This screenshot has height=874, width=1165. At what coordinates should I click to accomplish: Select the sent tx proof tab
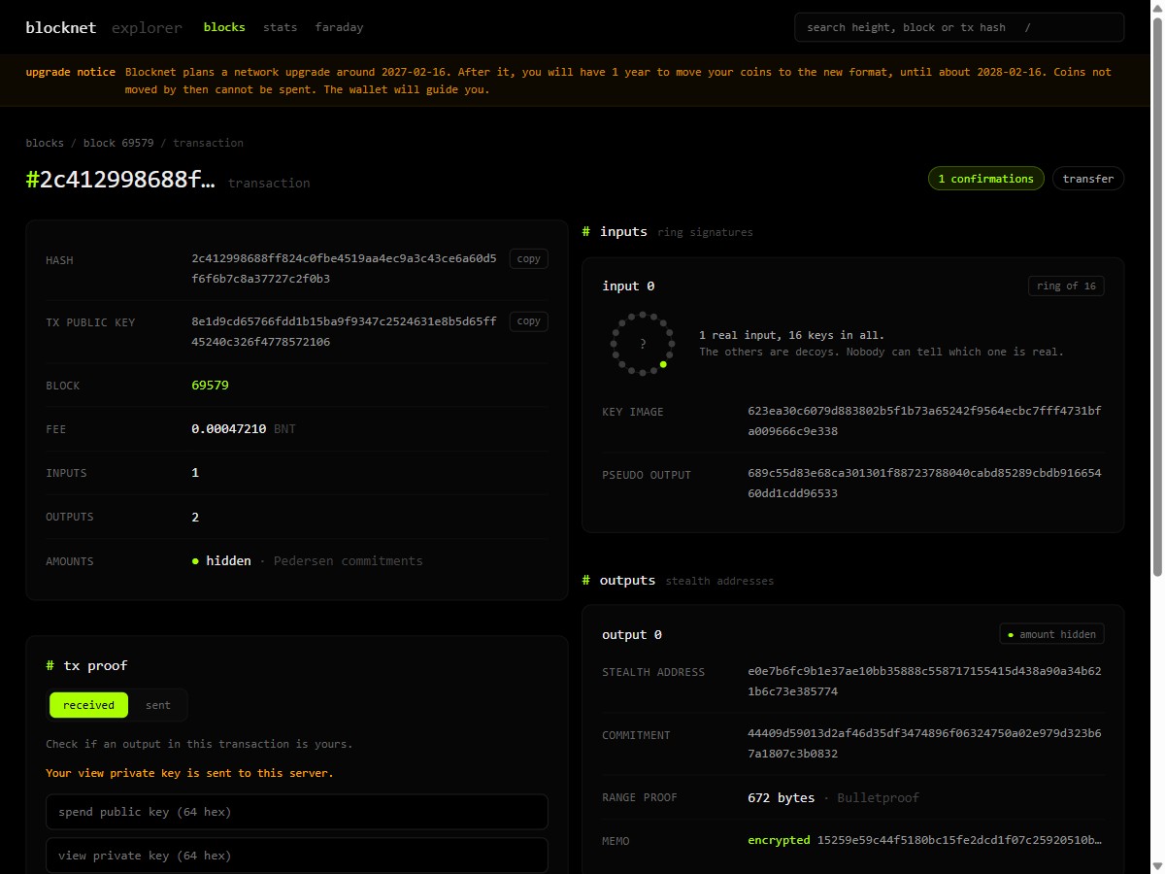click(157, 705)
